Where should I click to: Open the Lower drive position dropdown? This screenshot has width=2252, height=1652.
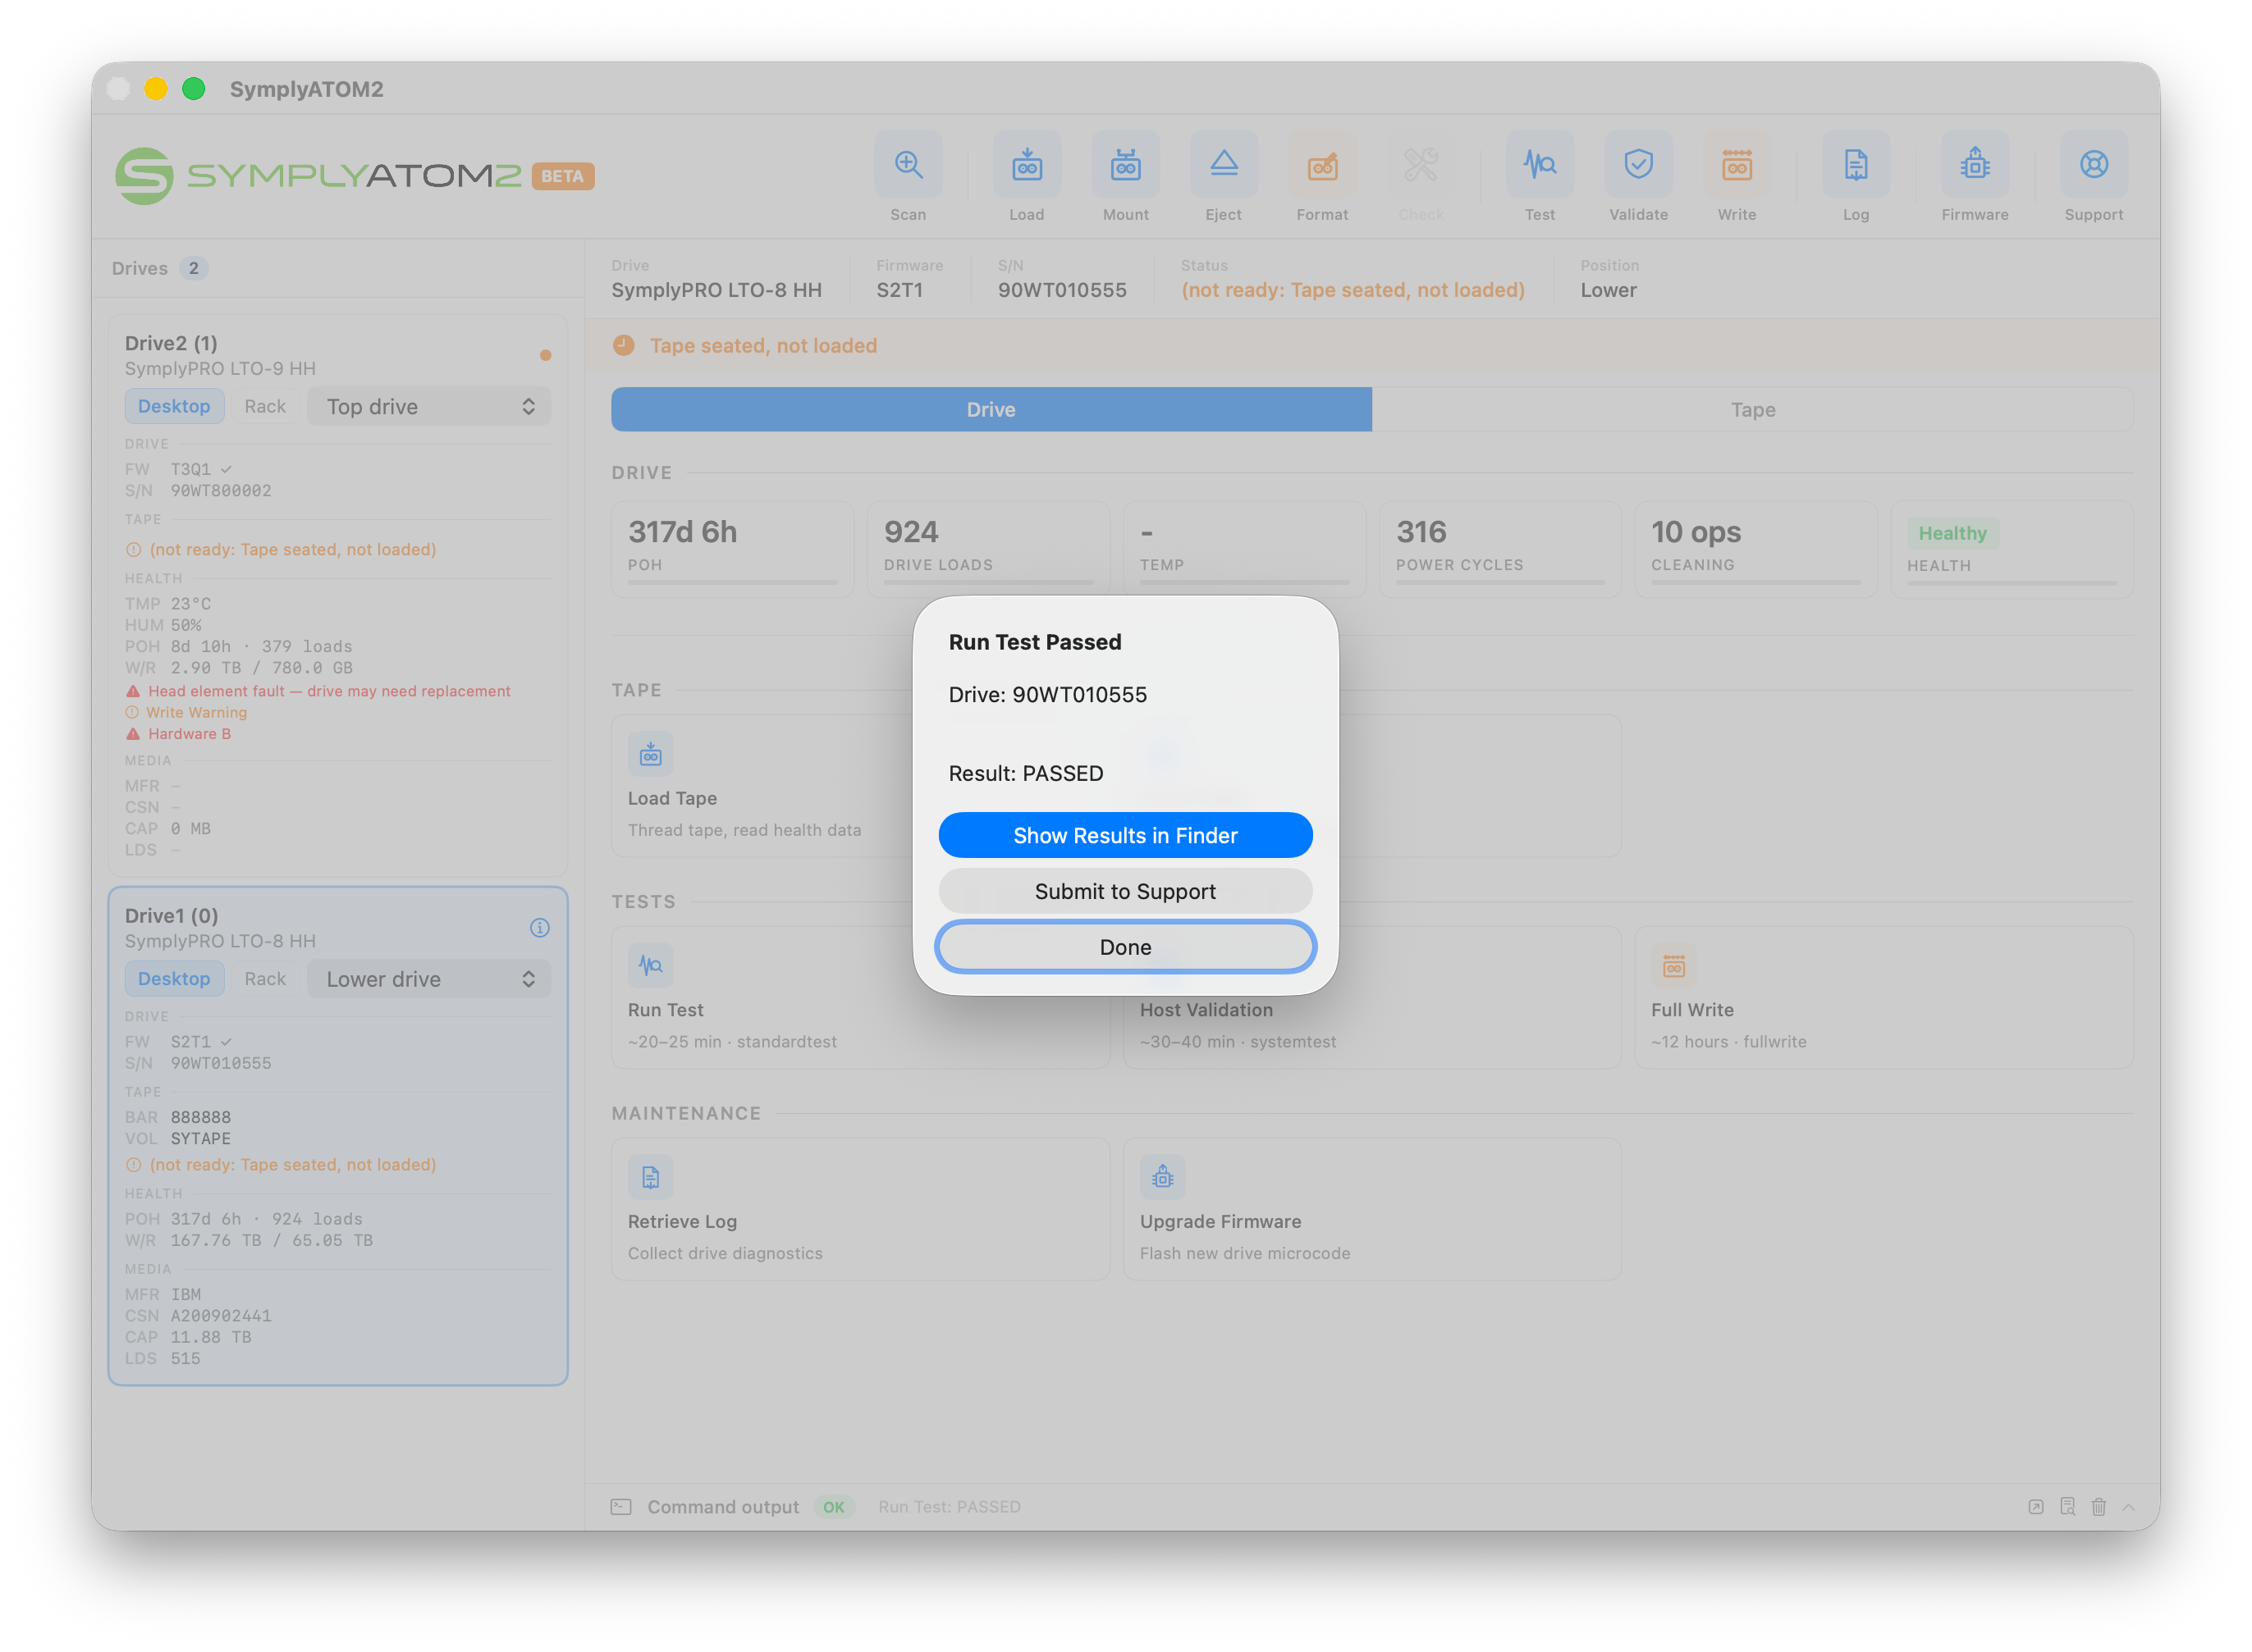click(429, 979)
